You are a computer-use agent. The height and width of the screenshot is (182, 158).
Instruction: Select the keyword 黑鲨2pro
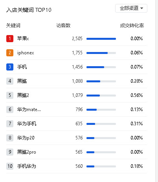[27, 152]
